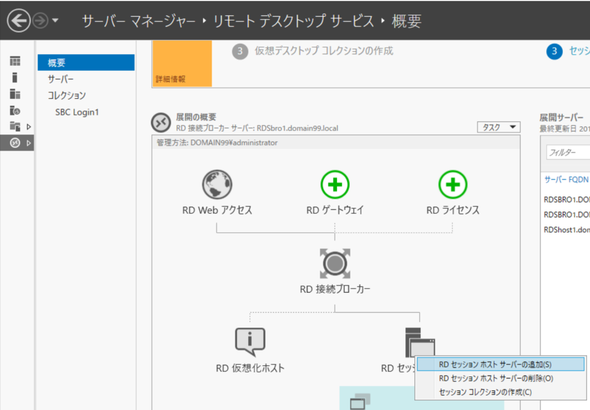Click the collection icon below session host
The image size is (590, 410).
pos(360,401)
